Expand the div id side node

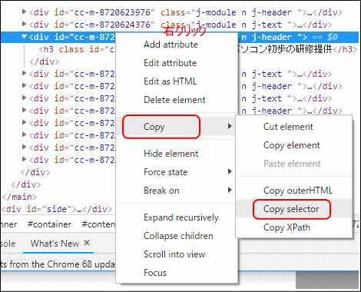tap(57, 209)
